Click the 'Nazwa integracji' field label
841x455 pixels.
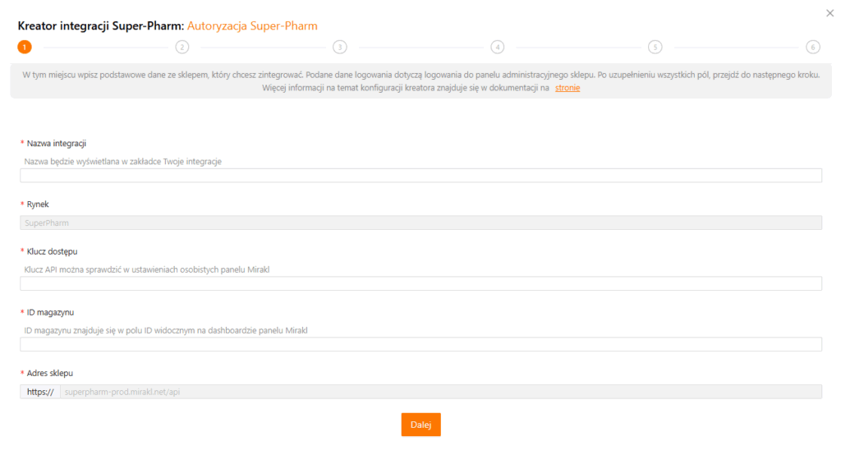pos(57,144)
